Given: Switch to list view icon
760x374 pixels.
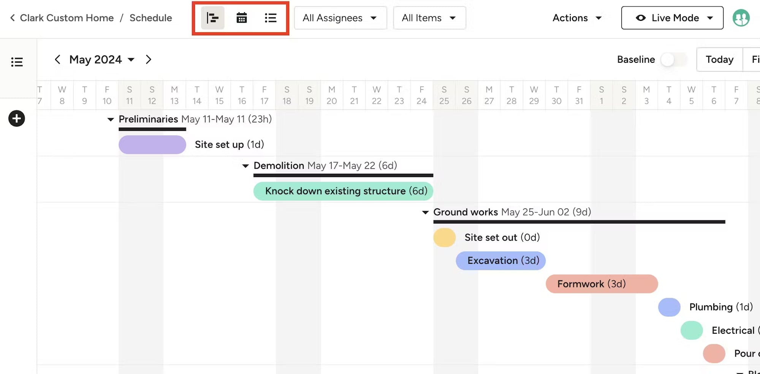Looking at the screenshot, I should click(x=271, y=18).
